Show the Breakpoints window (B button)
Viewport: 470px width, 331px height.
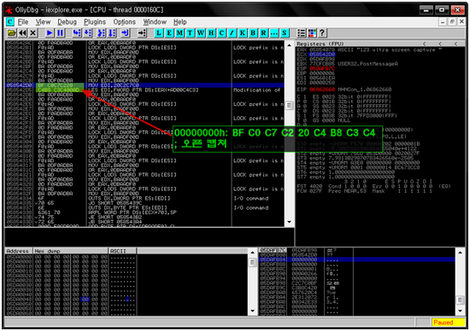pos(253,33)
